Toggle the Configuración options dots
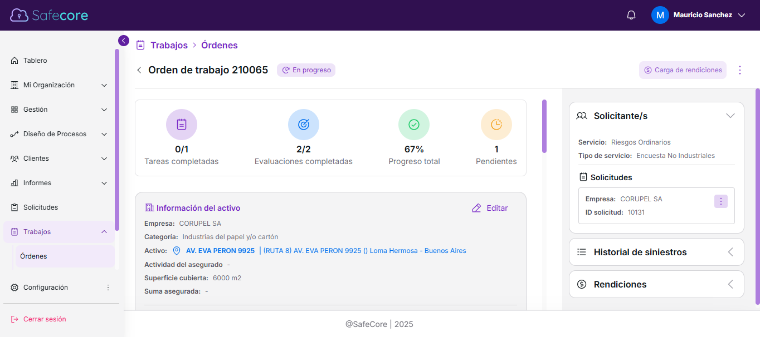760x337 pixels. pyautogui.click(x=108, y=288)
